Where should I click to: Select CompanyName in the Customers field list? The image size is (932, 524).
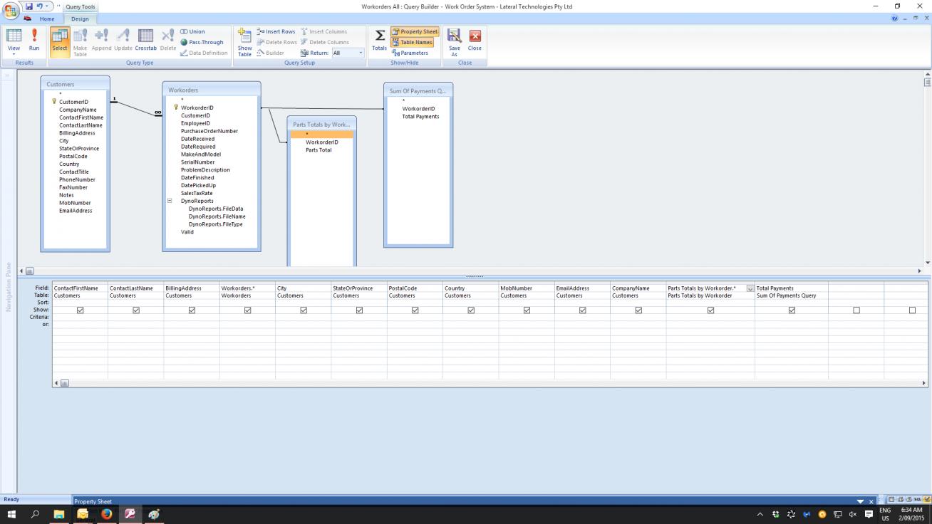78,110
